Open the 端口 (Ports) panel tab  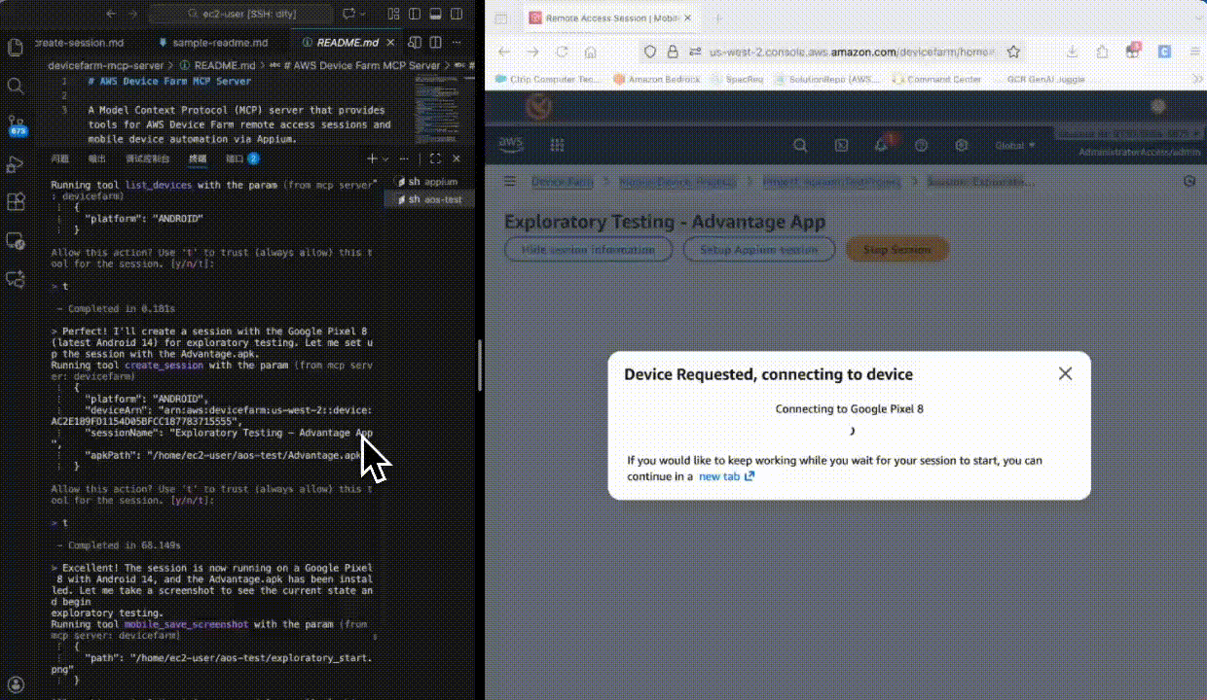[241, 158]
